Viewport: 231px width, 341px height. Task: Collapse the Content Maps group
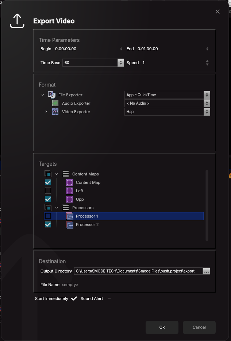click(x=57, y=174)
